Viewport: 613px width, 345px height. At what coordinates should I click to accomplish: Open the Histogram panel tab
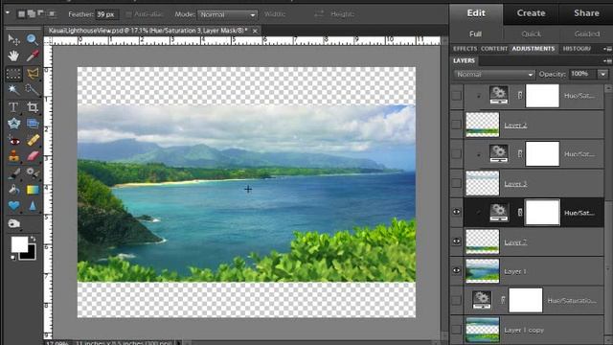[x=577, y=49]
